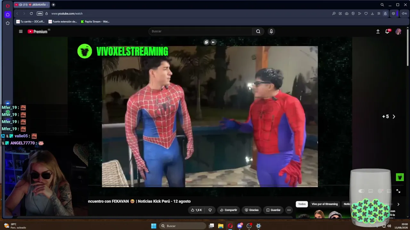The image size is (410, 230).
Task: Toggle the Opera VPN badge
Action: 40,13
